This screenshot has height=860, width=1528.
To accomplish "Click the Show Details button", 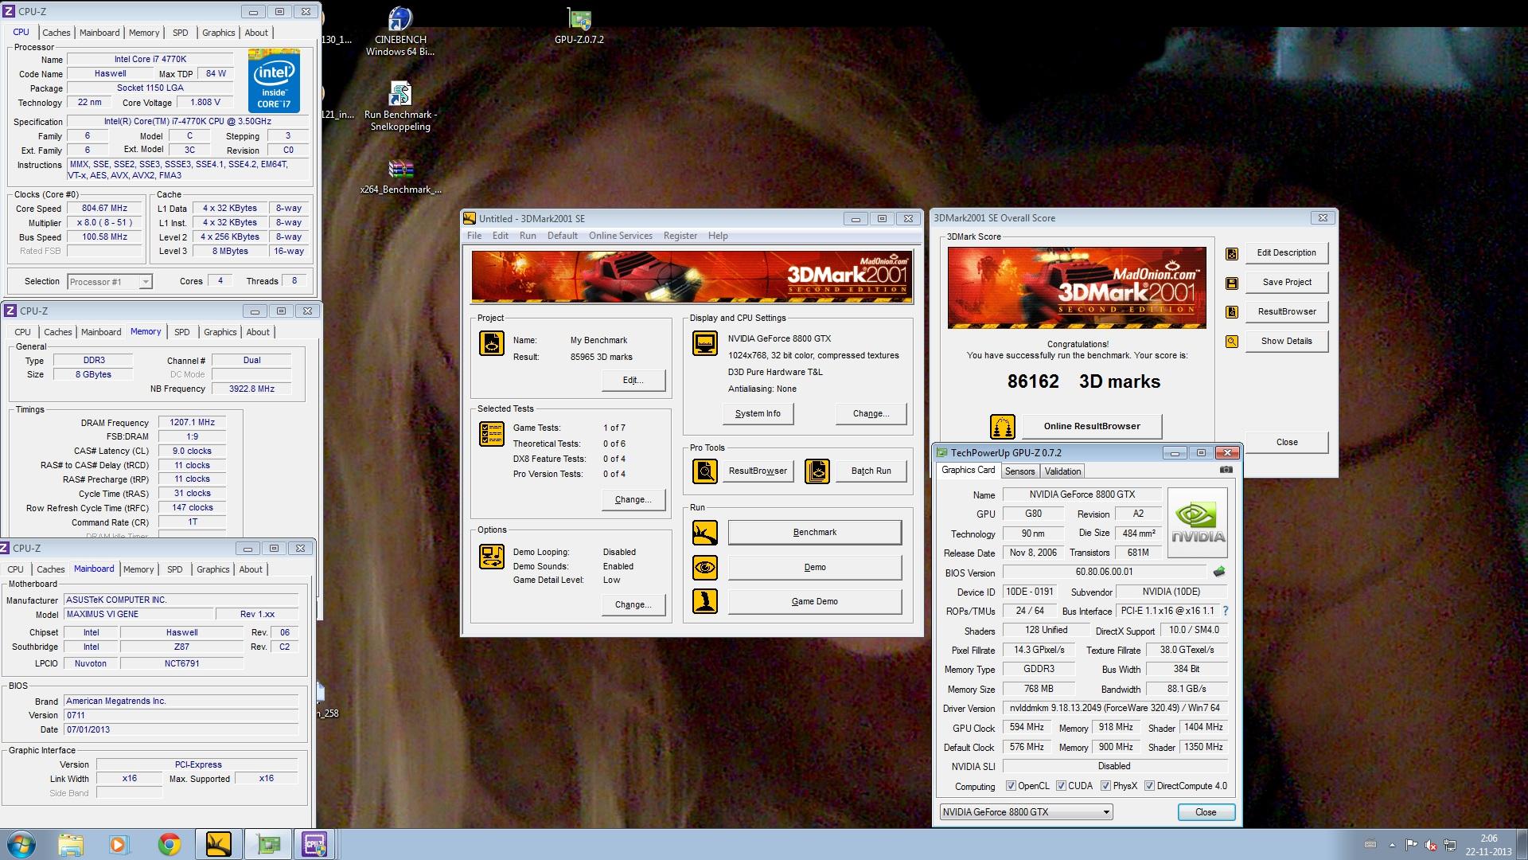I will coord(1287,341).
